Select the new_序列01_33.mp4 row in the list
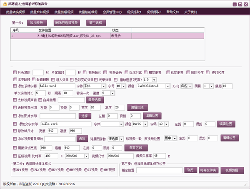250x189 pixels. (x=75, y=36)
